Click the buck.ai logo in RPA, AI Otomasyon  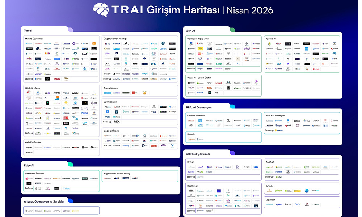[297, 120]
